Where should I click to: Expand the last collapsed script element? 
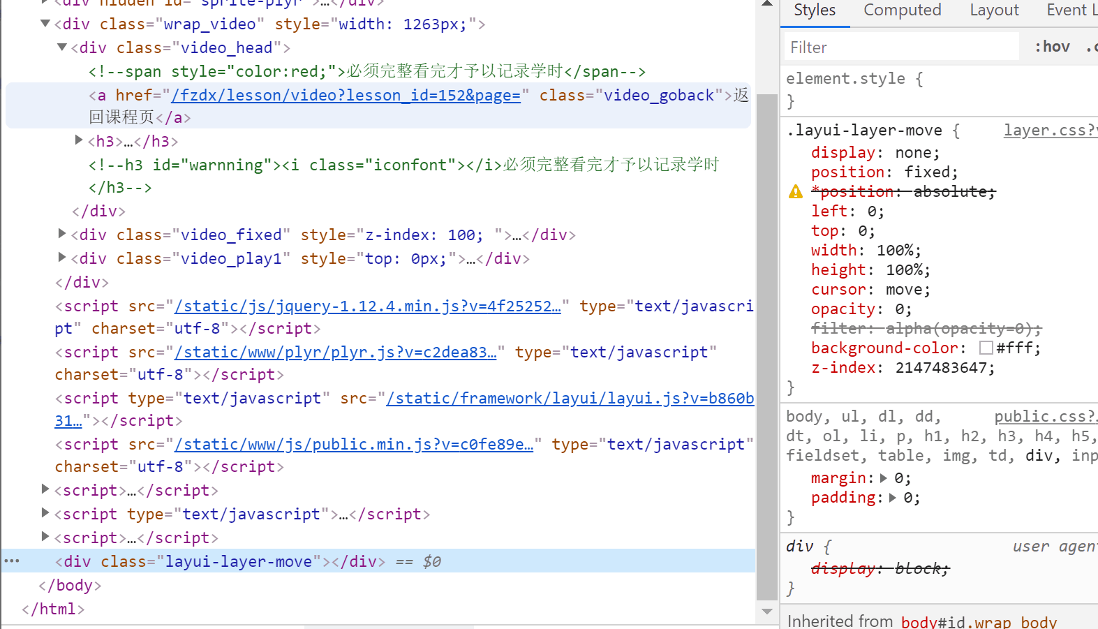point(45,537)
